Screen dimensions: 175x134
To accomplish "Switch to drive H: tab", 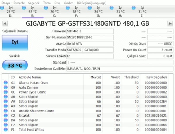I will [x=120, y=12].
